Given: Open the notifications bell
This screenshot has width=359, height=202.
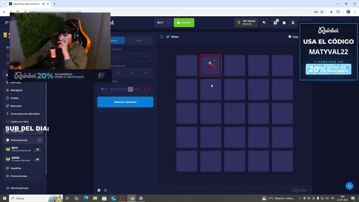Looking at the screenshot, I should [284, 23].
